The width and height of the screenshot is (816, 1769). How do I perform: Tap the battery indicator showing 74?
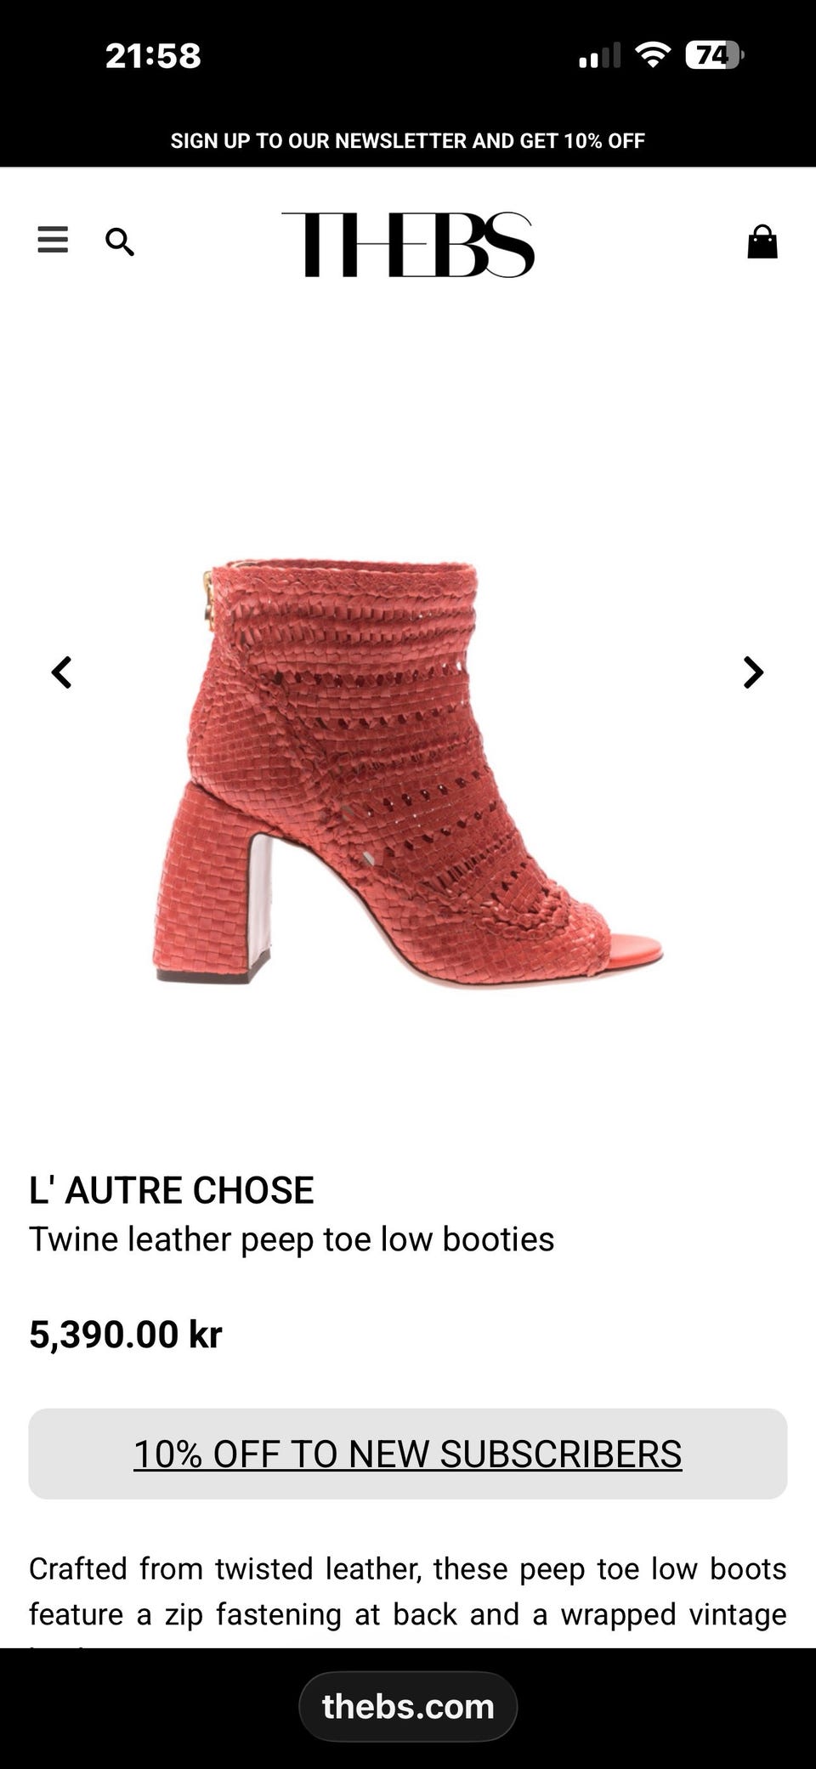coord(714,55)
